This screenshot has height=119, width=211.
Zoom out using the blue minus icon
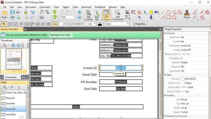tap(79, 17)
